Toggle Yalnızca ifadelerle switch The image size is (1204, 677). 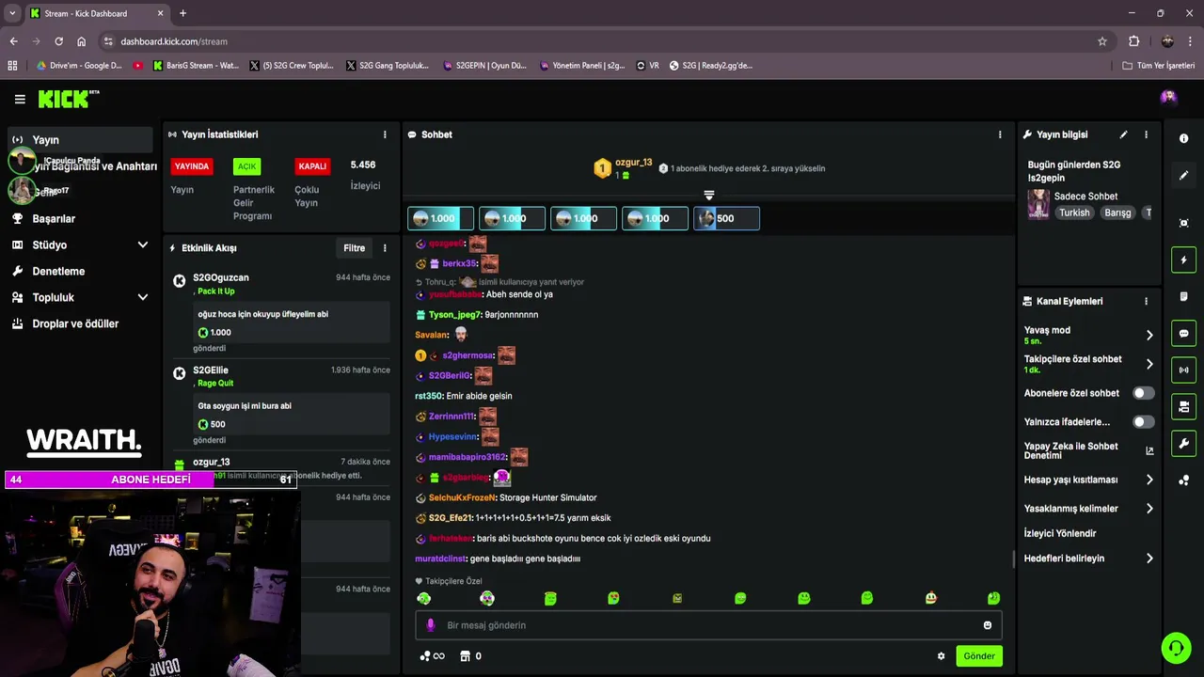coord(1143,422)
